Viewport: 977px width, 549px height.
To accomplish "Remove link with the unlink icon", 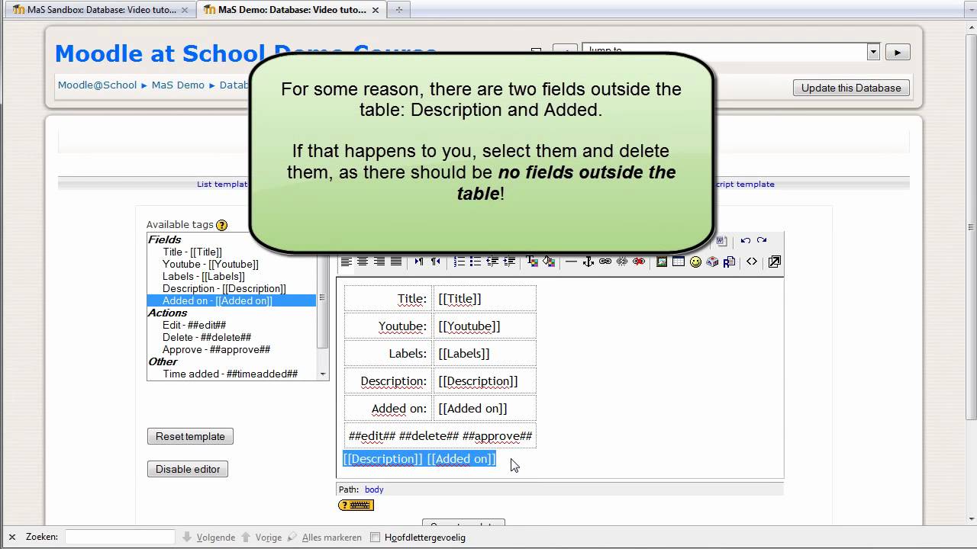I will coord(622,262).
